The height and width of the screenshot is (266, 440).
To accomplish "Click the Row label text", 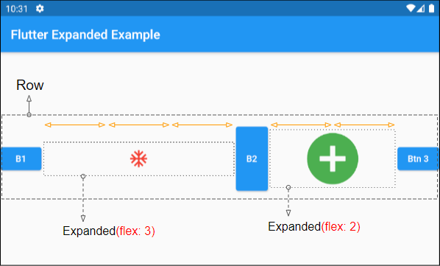I will pyautogui.click(x=30, y=85).
